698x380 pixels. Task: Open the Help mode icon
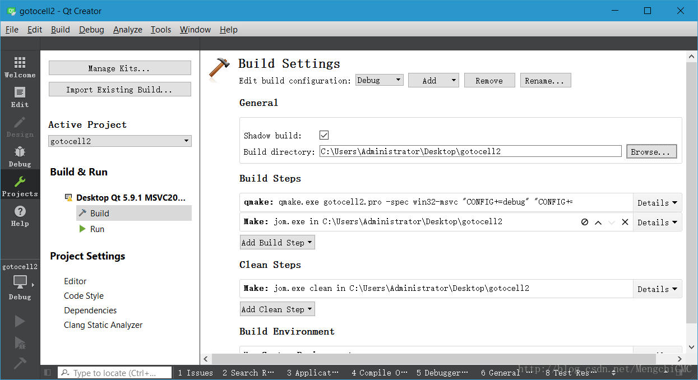pos(20,215)
